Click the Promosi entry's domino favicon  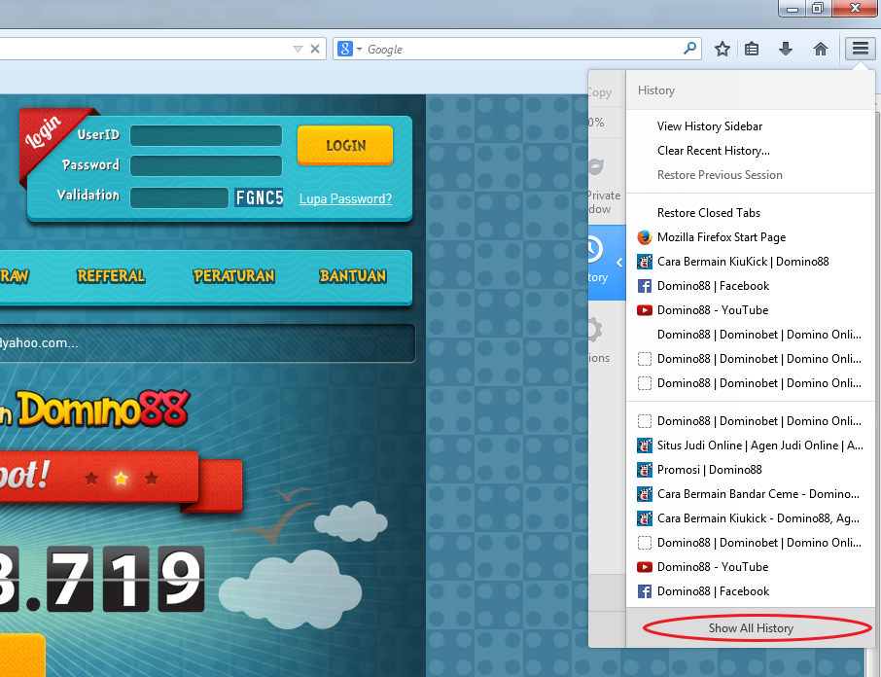click(x=645, y=470)
